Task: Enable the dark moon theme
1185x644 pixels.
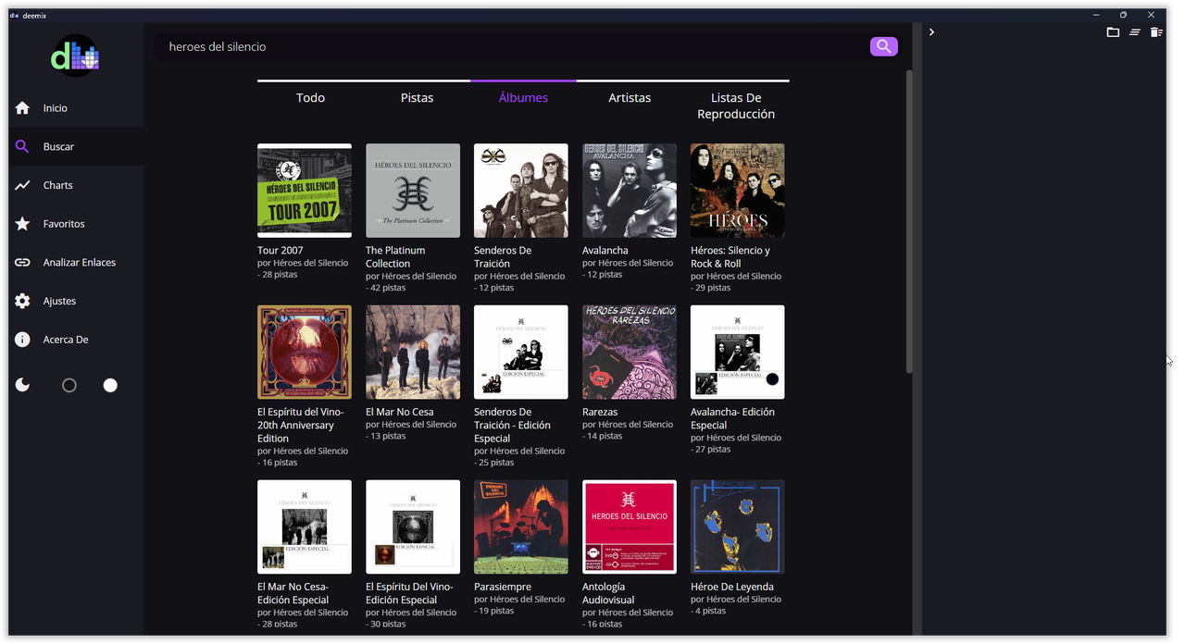Action: [x=22, y=385]
